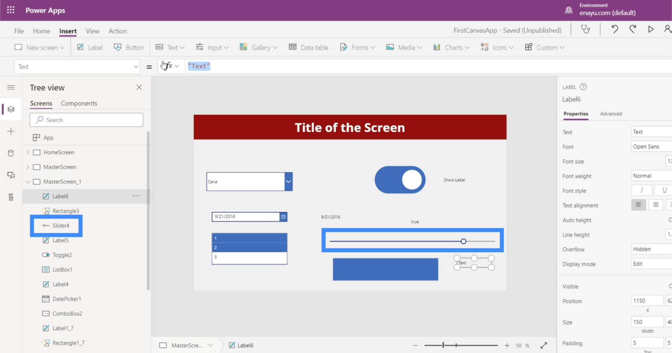The image size is (672, 353).
Task: Preview the app with play icon
Action: (x=651, y=29)
